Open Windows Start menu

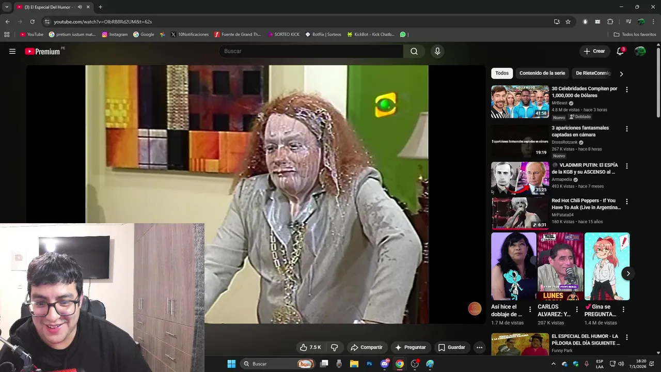231,364
